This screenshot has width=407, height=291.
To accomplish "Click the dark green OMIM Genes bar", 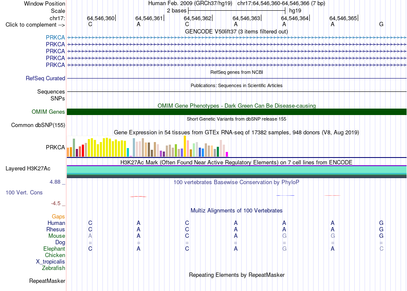I will tap(237, 112).
